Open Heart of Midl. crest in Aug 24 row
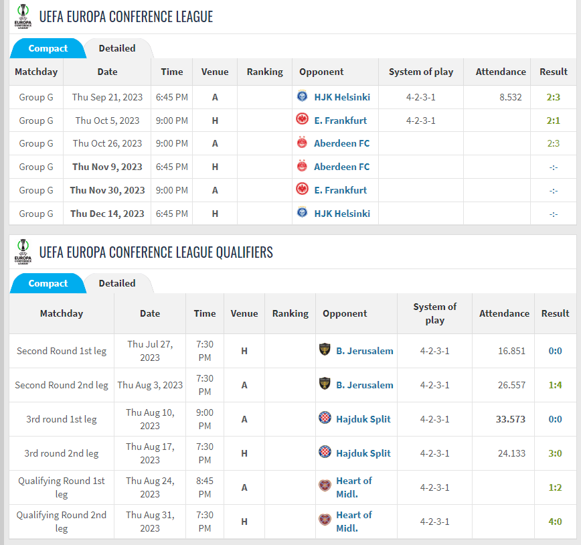The height and width of the screenshot is (545, 581). tap(325, 487)
